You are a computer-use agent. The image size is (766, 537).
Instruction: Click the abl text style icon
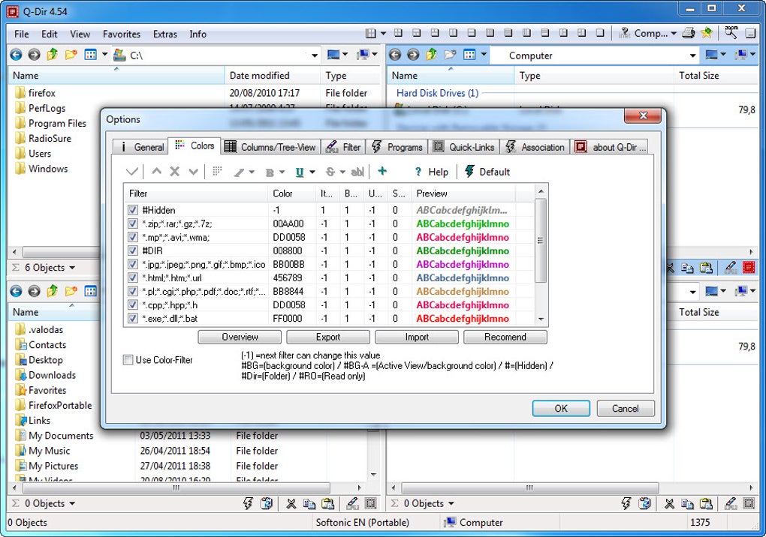click(357, 172)
